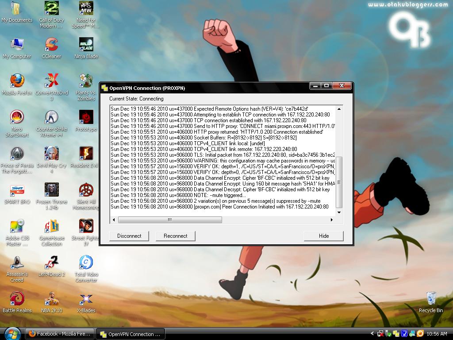Select log line 'Expected Remote Options hash'
Screen dimensions: 453x340
209,109
